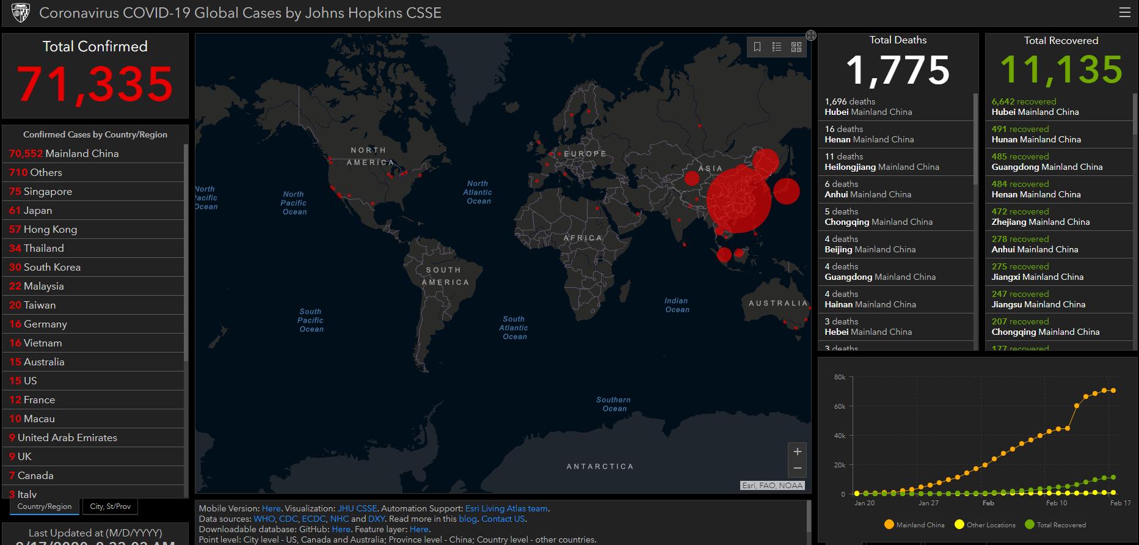Click Jiangxi 275 recovered entry
Image resolution: width=1139 pixels, height=545 pixels.
click(x=1059, y=272)
